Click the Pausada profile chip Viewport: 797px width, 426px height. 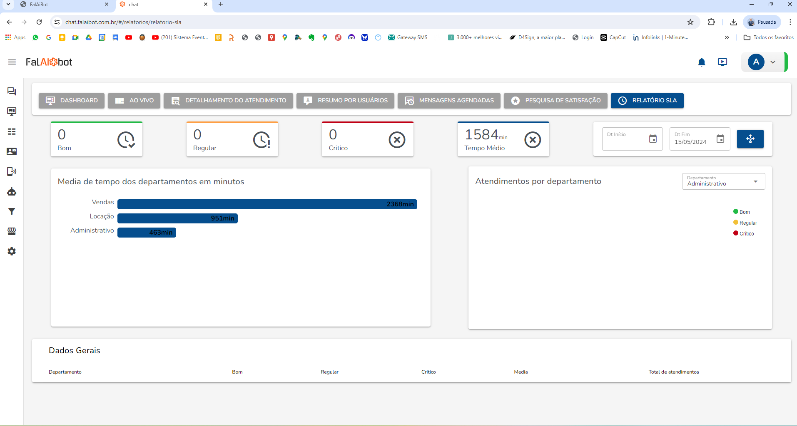point(762,22)
